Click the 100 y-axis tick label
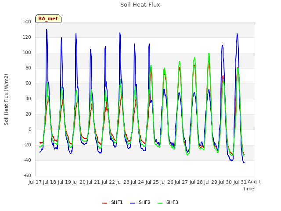The height and width of the screenshot is (211, 281). [27, 53]
